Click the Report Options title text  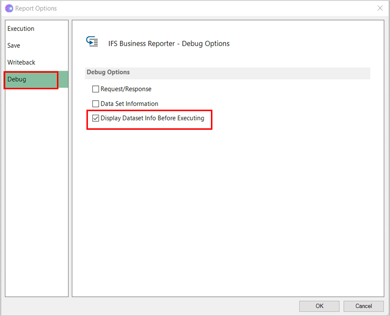tap(36, 8)
